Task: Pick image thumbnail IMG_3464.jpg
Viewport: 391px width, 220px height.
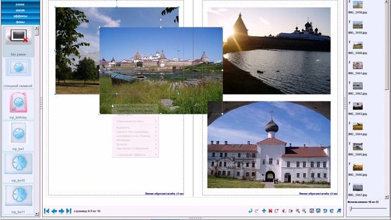Action: (x=357, y=127)
